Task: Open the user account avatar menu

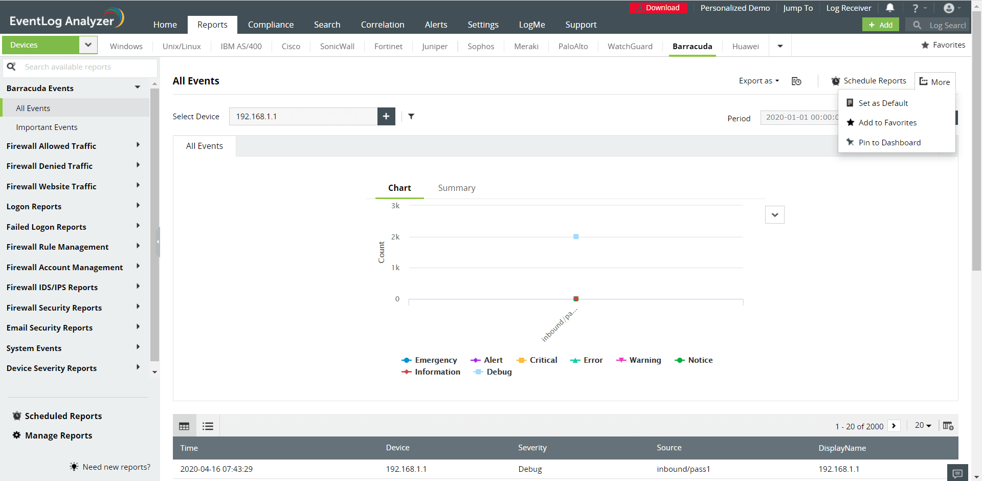Action: point(952,8)
